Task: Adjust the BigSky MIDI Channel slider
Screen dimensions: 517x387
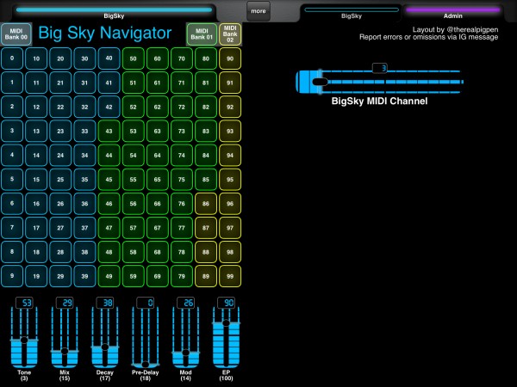Action: [379, 82]
